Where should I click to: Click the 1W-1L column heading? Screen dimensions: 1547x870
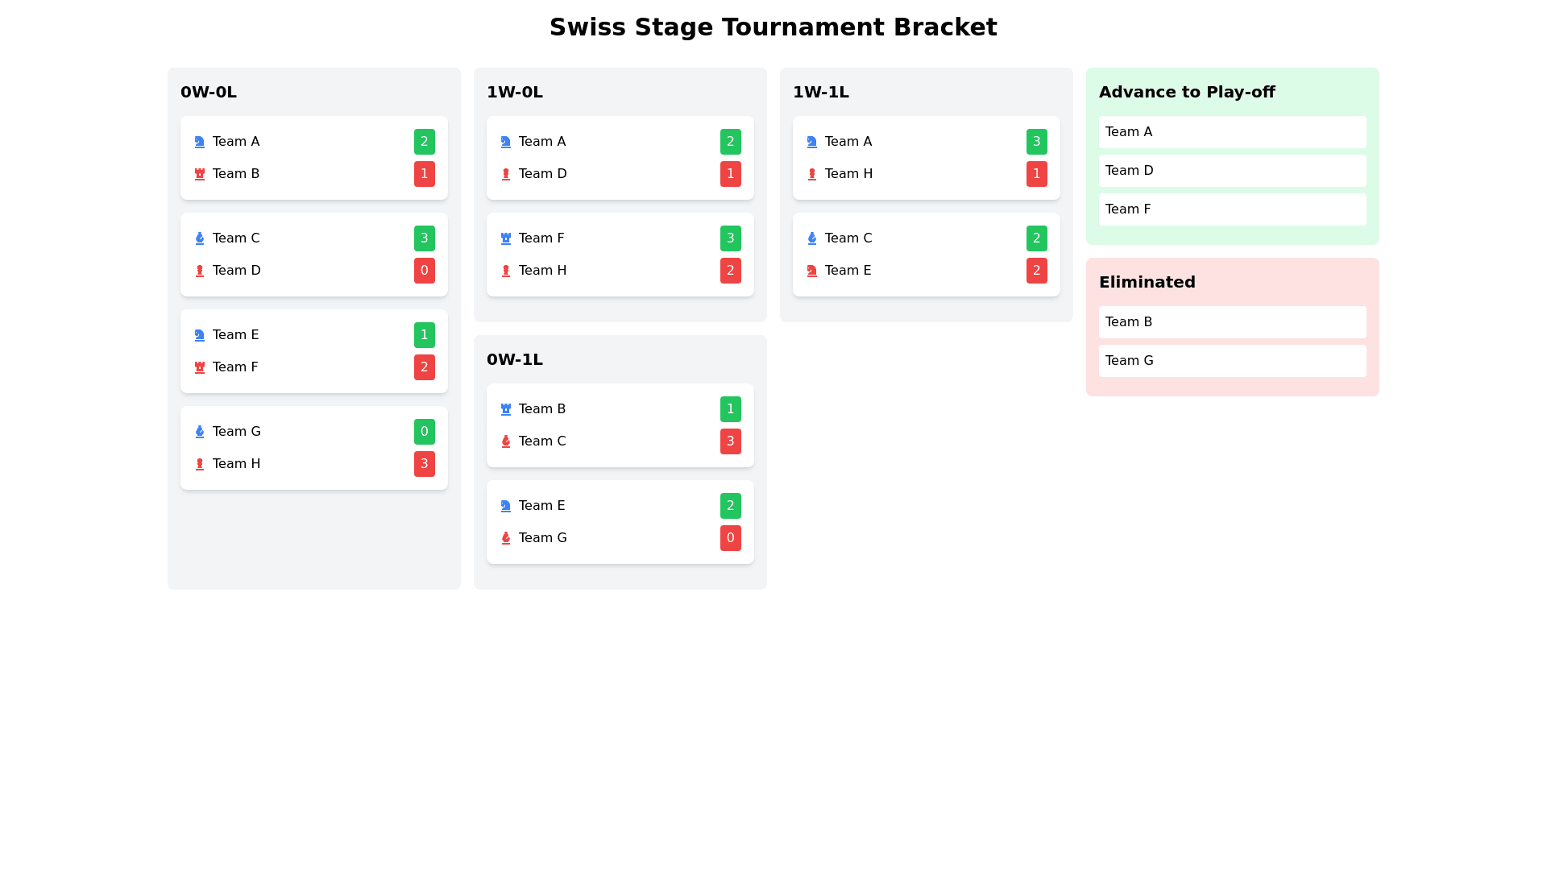(x=820, y=92)
